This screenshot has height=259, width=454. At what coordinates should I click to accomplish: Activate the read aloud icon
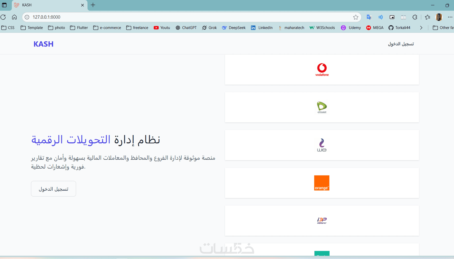click(381, 17)
